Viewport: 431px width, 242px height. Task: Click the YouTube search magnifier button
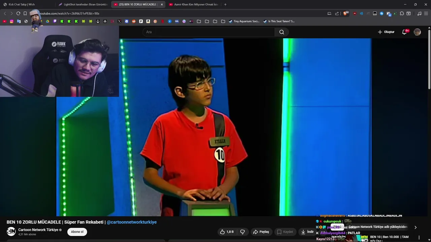(281, 32)
